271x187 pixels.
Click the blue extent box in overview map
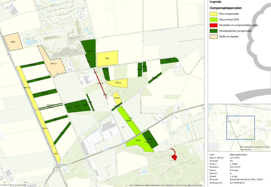(x=240, y=128)
